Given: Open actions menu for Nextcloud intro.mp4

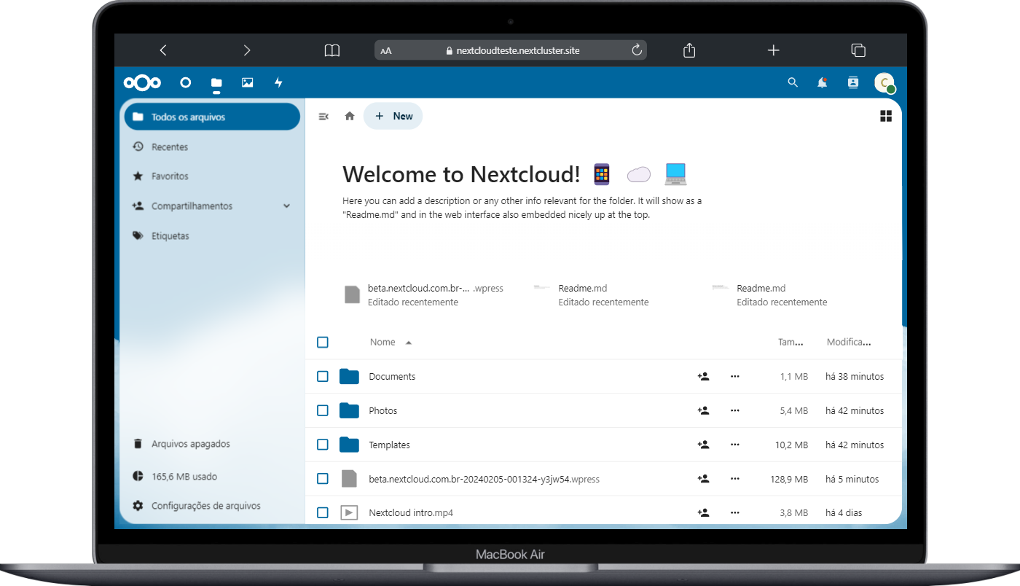Looking at the screenshot, I should coord(735,513).
